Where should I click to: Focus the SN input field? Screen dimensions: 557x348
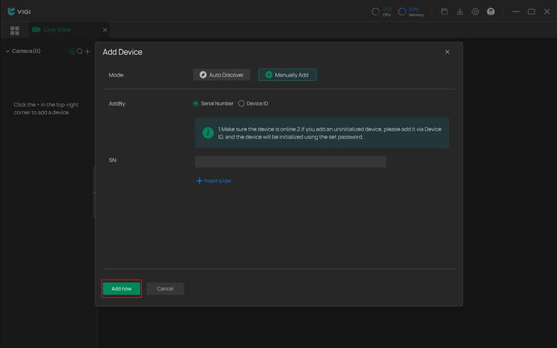291,162
